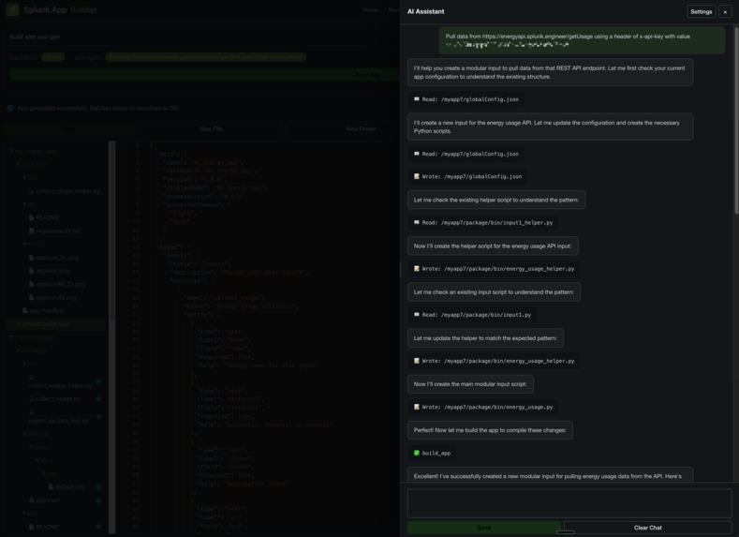Collapse the 'data' folder in file tree

point(38,446)
